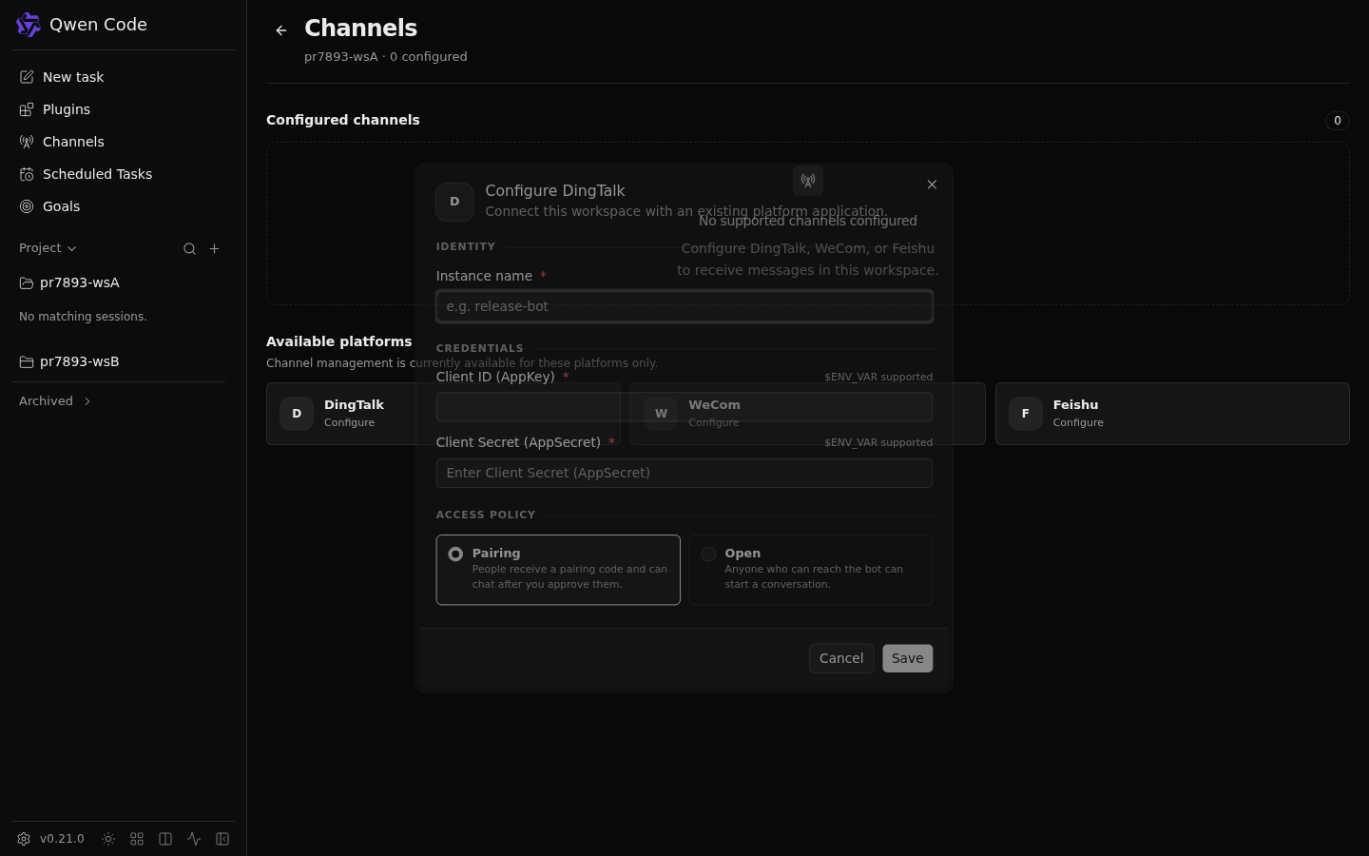This screenshot has width=1369, height=856.
Task: Collapse the sidebar with the panel icon
Action: (x=222, y=839)
